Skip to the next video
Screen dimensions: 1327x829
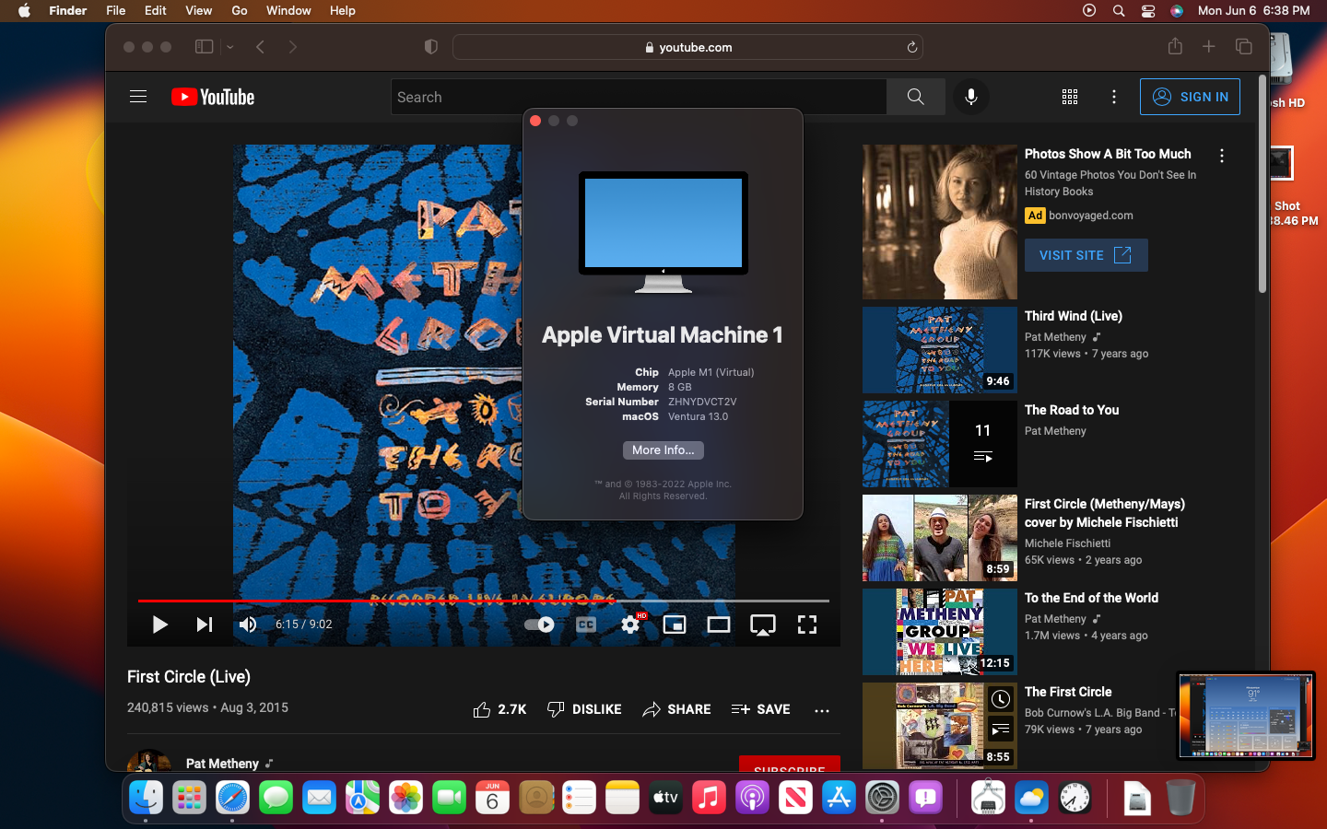pos(205,625)
